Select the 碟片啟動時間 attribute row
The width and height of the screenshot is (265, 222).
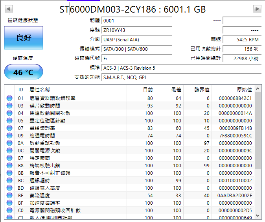129,105
